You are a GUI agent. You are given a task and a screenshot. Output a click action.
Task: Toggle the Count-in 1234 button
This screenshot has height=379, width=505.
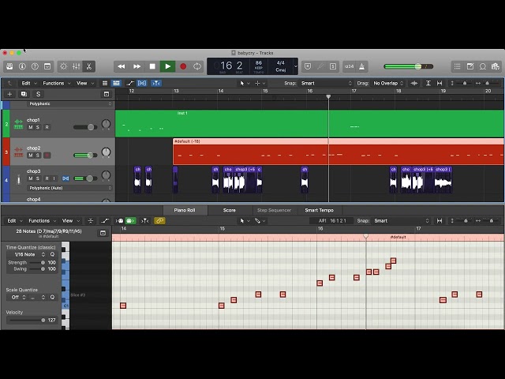point(349,66)
